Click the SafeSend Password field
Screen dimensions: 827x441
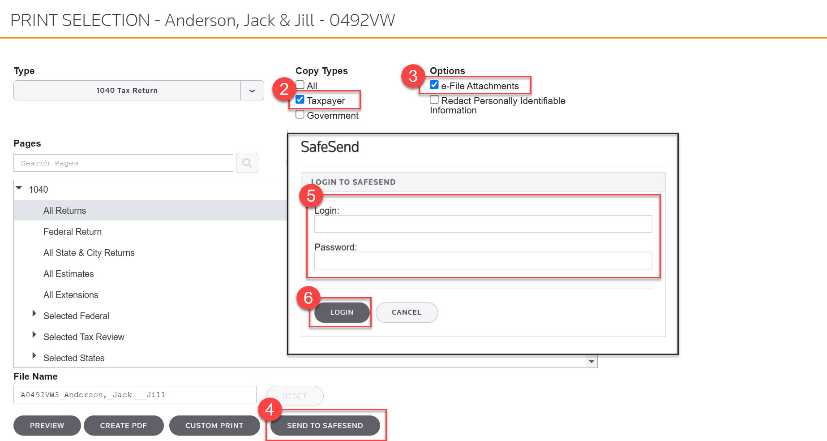coord(483,260)
